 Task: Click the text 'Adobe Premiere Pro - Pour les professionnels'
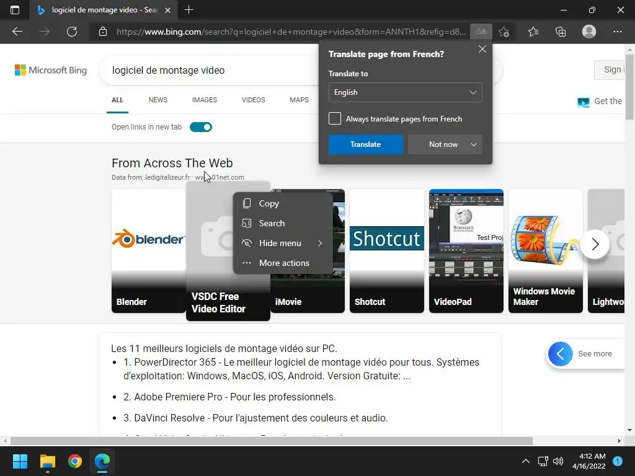[x=235, y=397]
